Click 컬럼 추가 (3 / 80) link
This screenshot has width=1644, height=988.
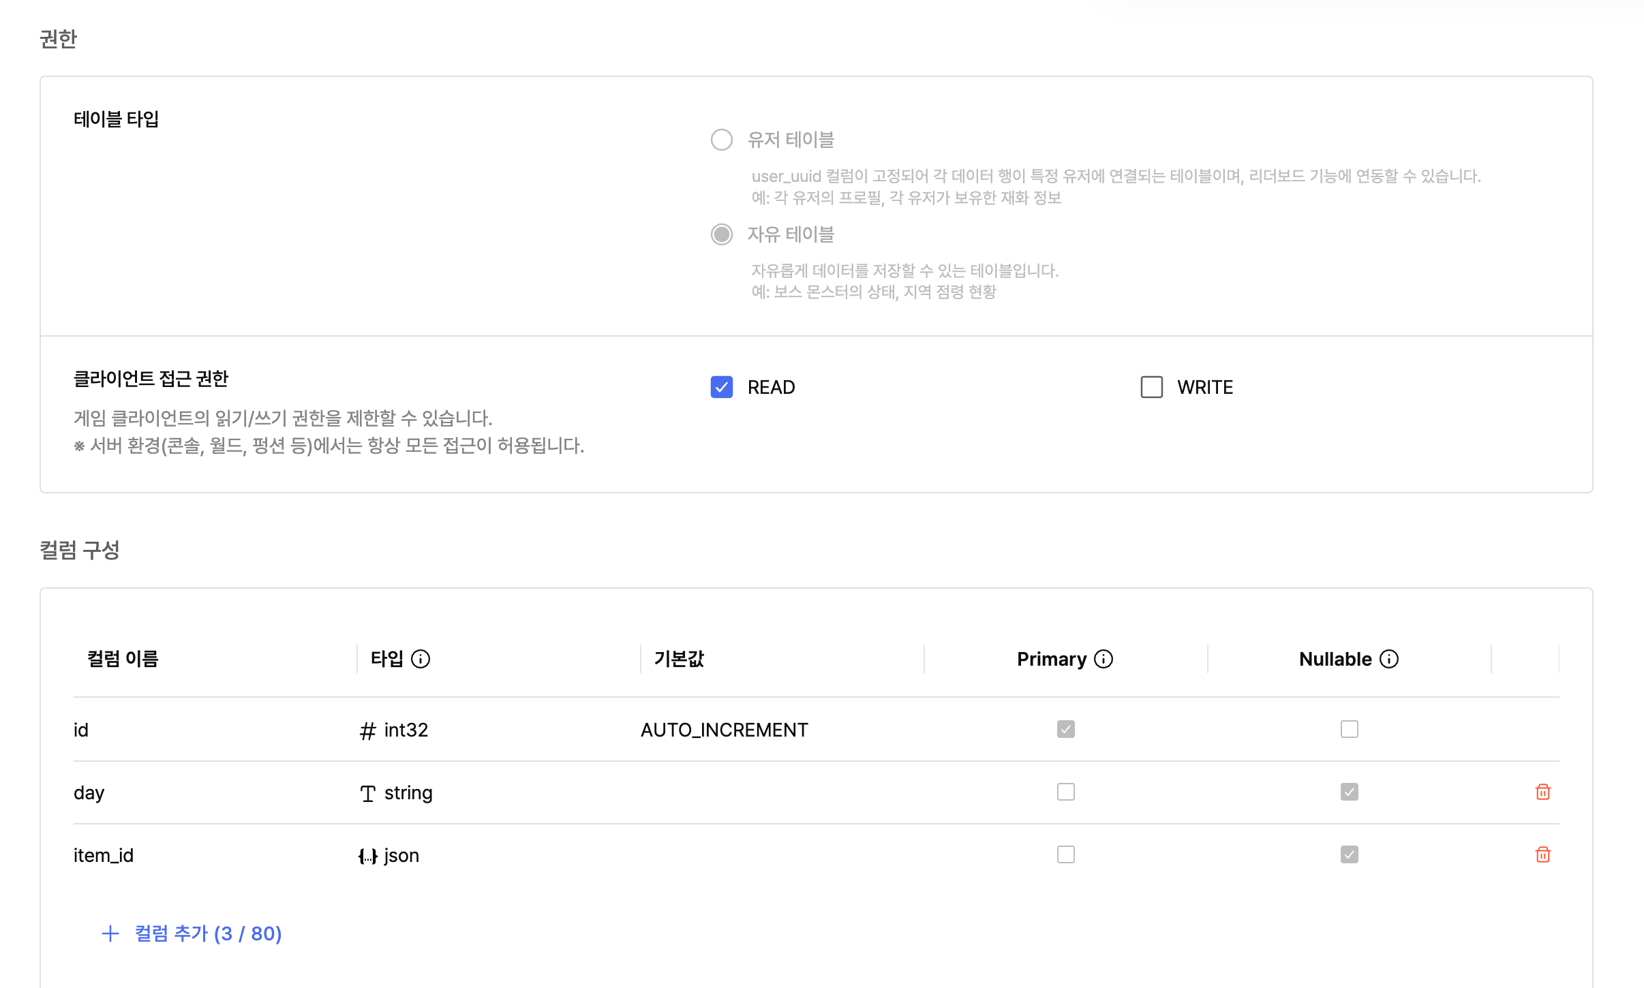[208, 933]
